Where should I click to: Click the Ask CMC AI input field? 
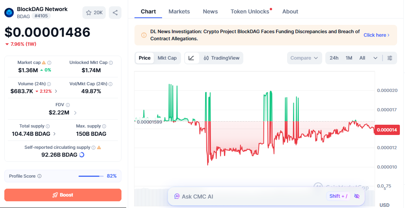click(x=266, y=197)
